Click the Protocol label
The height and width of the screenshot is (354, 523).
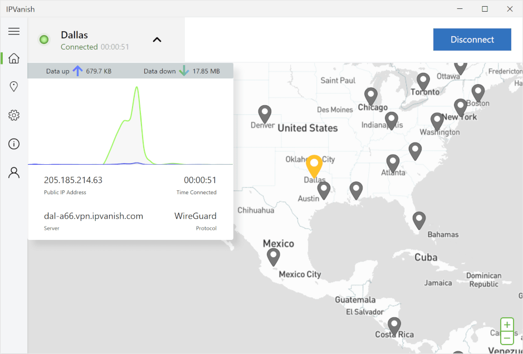(206, 228)
